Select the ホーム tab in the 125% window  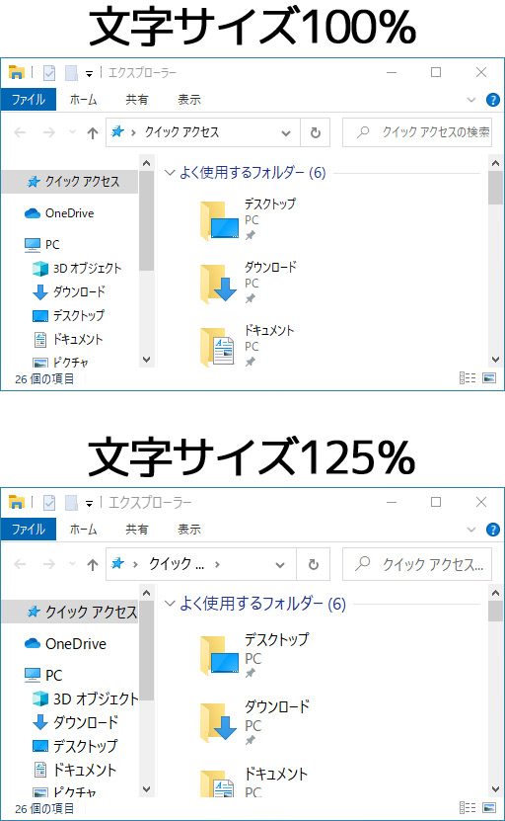coord(83,530)
